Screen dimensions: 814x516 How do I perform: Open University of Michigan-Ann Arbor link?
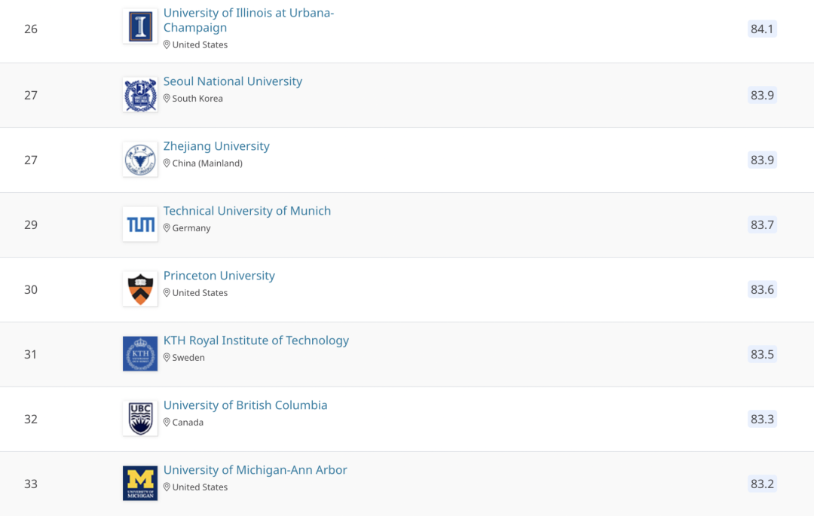(256, 470)
